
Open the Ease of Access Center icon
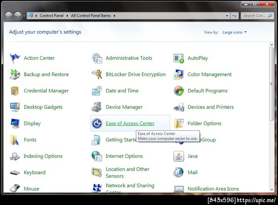point(97,124)
